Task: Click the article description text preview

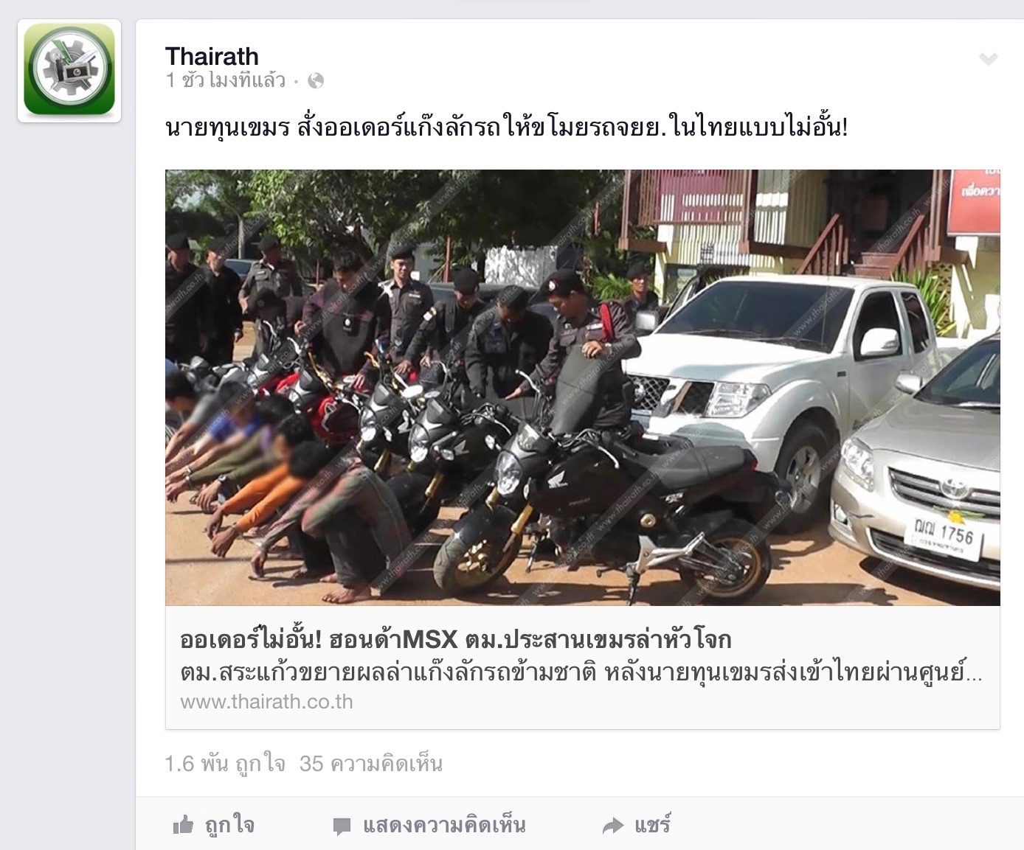Action: 581,672
